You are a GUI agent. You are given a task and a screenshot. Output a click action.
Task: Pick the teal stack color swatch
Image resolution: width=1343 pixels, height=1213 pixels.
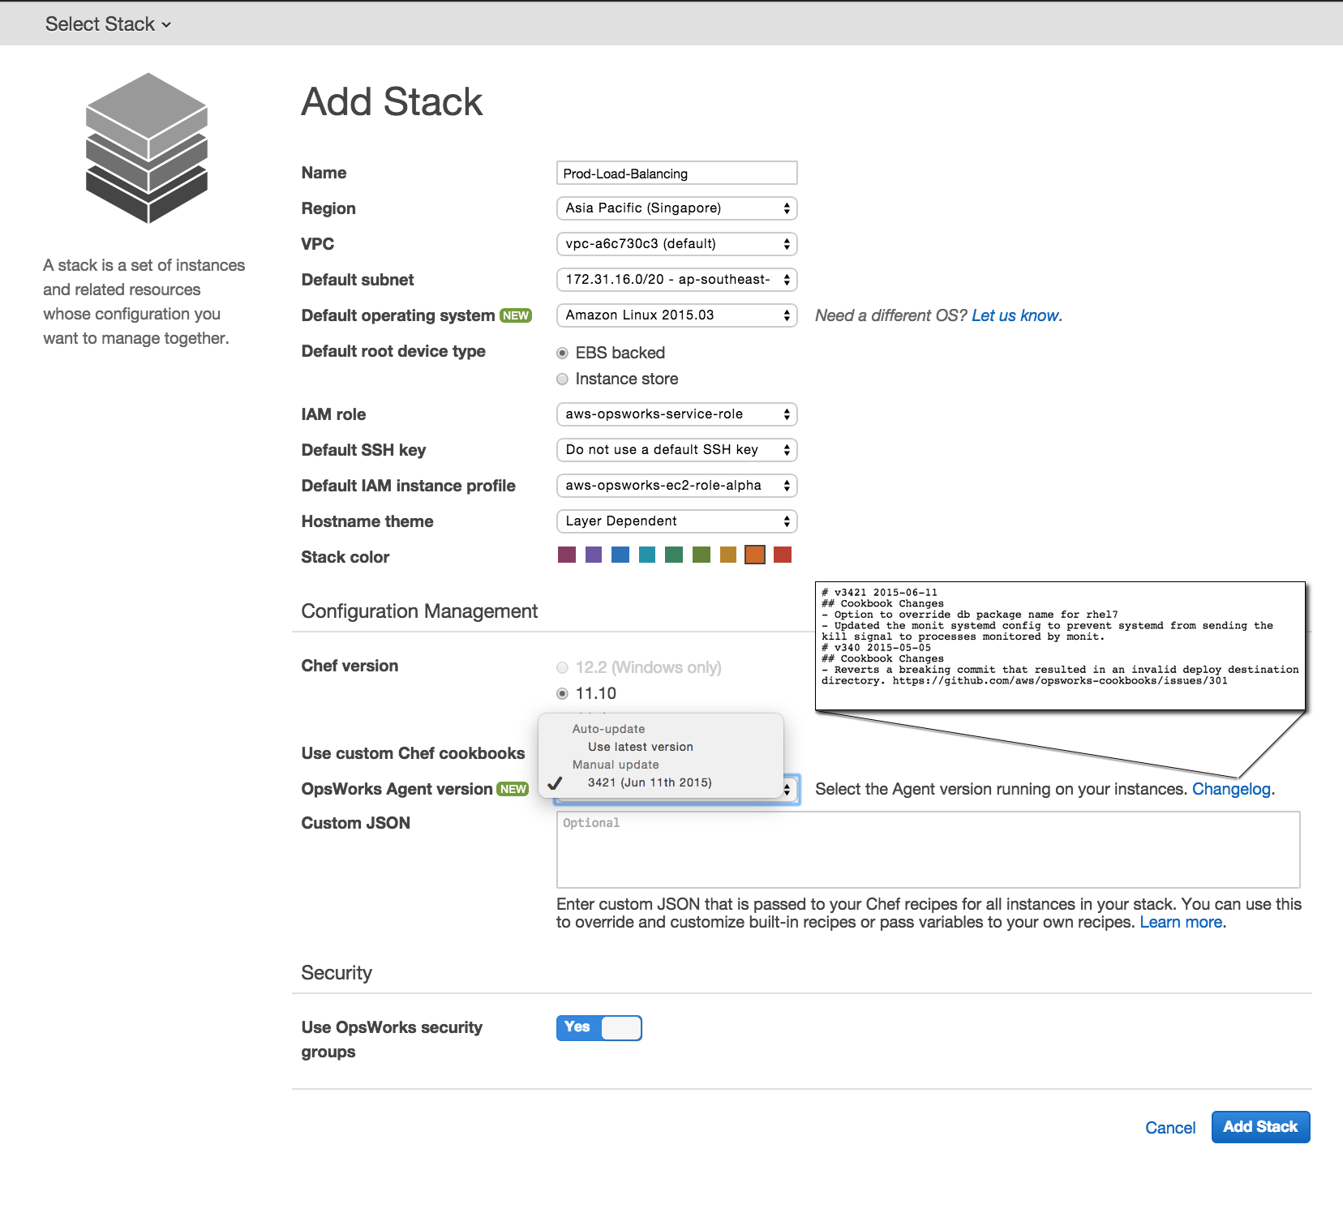(647, 555)
